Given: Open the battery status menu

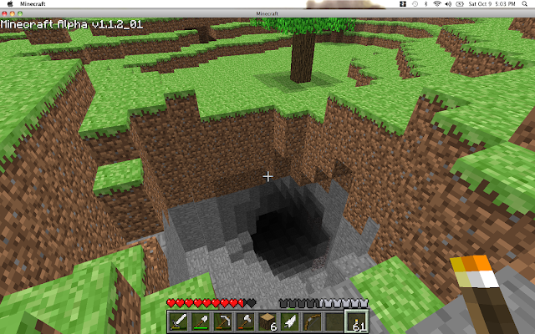Looking at the screenshot, I should 460,3.
